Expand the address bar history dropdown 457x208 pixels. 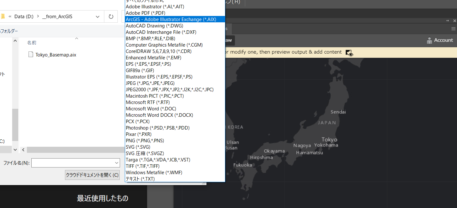[x=98, y=17]
